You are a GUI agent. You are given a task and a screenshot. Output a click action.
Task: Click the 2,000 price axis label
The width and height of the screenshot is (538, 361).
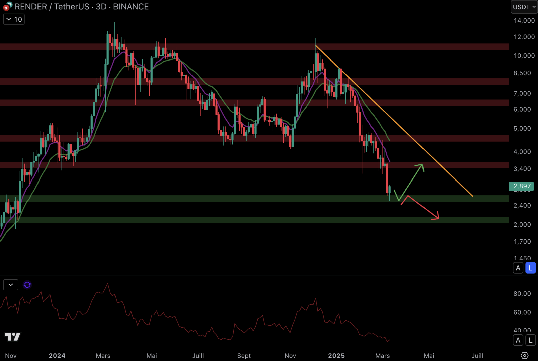pyautogui.click(x=522, y=224)
